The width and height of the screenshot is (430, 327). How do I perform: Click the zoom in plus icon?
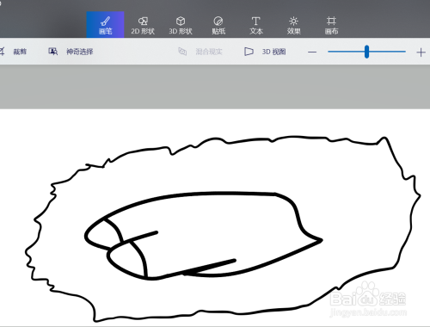click(421, 52)
